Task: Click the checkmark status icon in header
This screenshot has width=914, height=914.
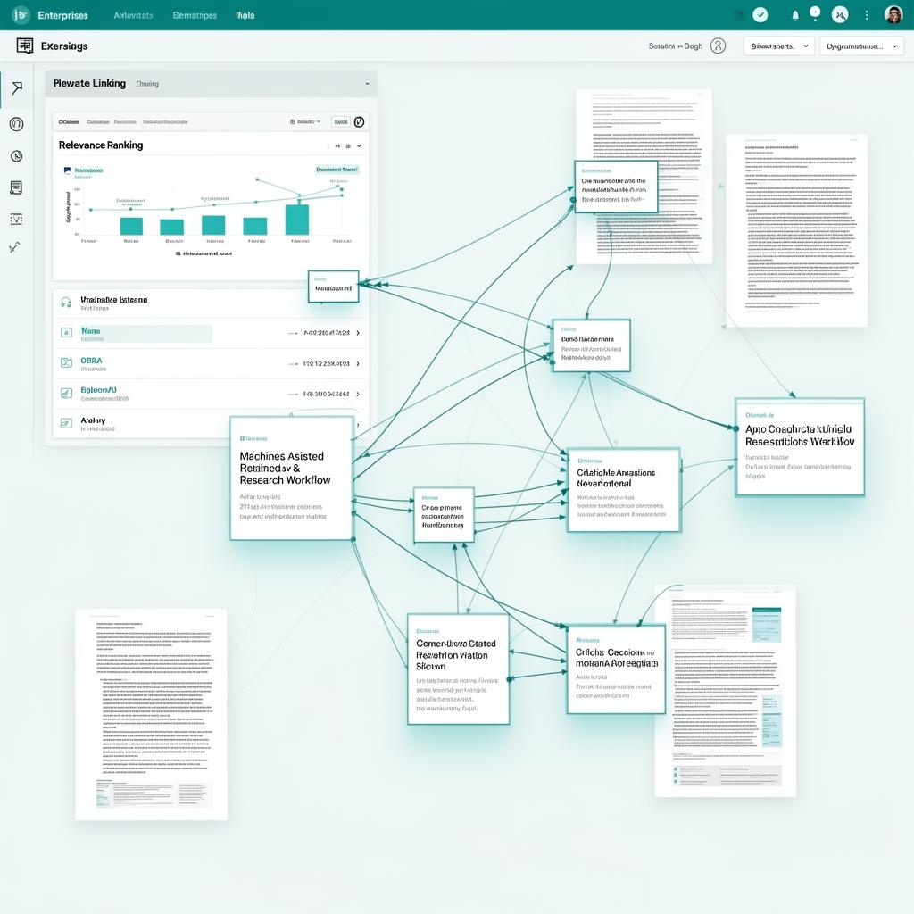Action: click(760, 15)
